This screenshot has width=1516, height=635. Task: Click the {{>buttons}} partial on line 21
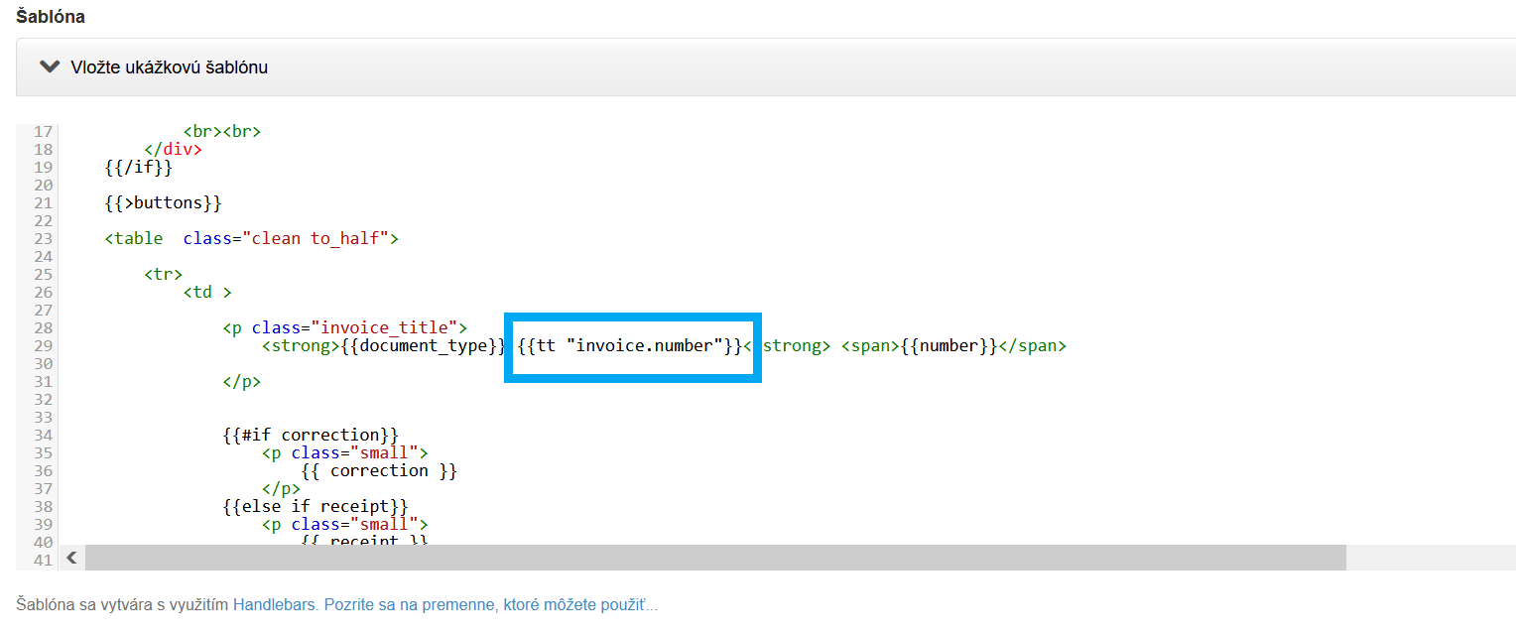pos(163,203)
